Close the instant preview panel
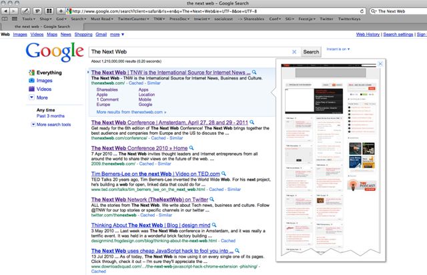This screenshot has height=275, width=427. coord(380,64)
